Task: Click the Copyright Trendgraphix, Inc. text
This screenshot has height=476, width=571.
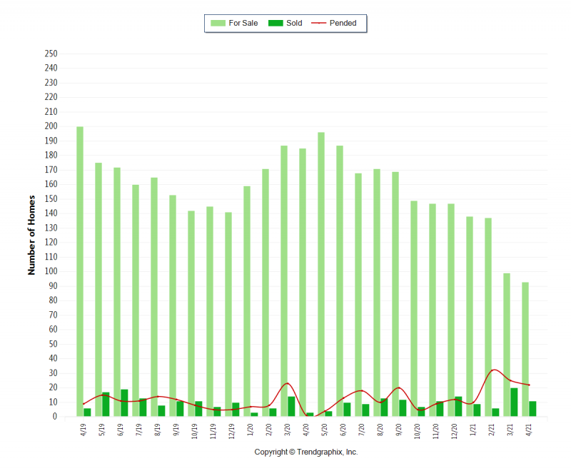Action: (306, 452)
